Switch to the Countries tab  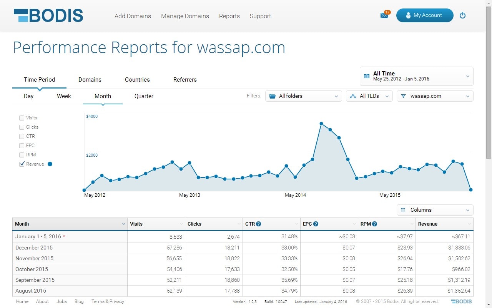click(137, 80)
